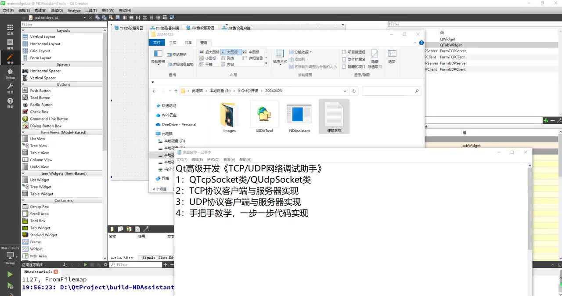Switch to the Home ribbon tab in Explorer

(x=173, y=43)
